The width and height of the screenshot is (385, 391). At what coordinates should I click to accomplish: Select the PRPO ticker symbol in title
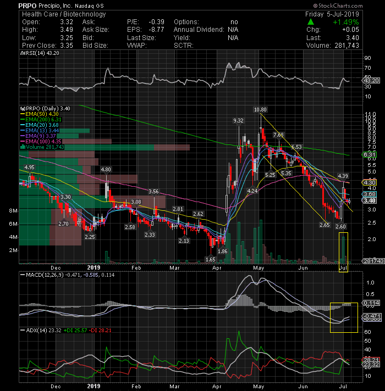28,5
